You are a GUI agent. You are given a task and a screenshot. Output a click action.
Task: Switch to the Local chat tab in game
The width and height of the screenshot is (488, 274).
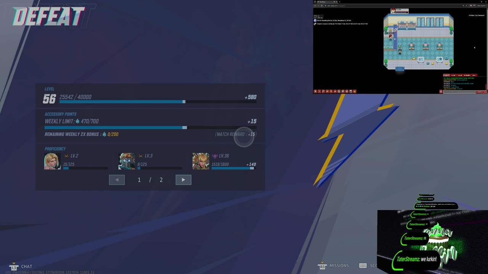460,75
